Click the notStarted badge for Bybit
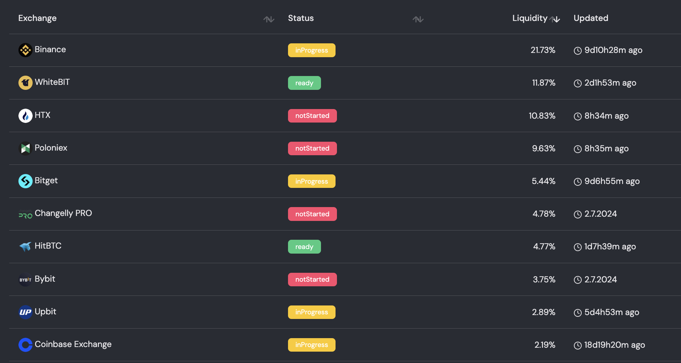This screenshot has height=363, width=681. click(x=312, y=280)
